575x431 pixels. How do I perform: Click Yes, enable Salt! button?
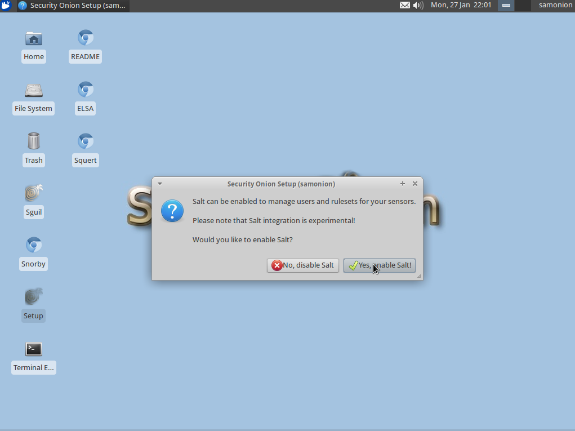[380, 265]
